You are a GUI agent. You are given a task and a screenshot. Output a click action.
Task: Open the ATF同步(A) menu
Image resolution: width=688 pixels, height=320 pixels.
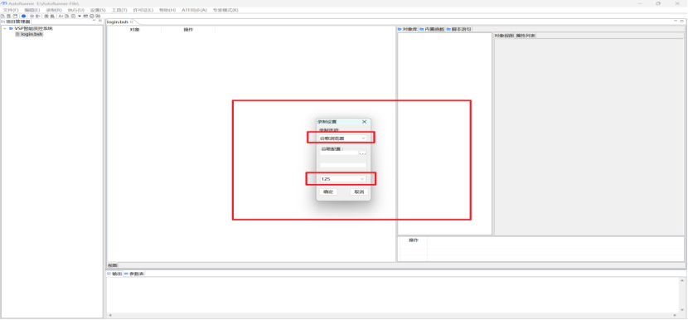point(194,10)
